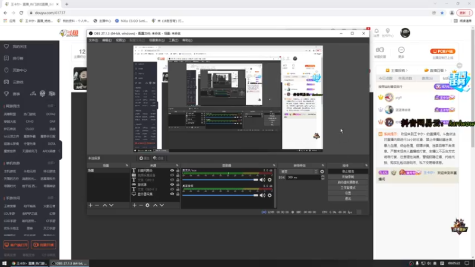The width and height of the screenshot is (475, 267).
Task: Open OBS 工具(T) menu
Action: pos(173,40)
